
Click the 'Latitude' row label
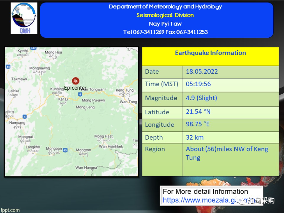(x=157, y=112)
